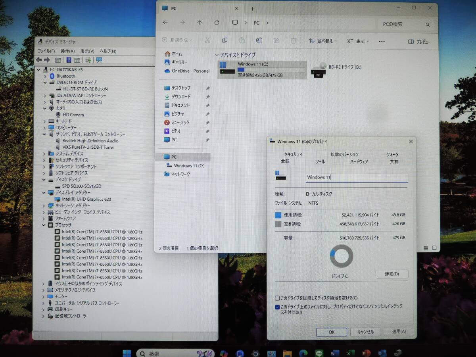Click the Rename icon in Explorer toolbar

click(259, 40)
